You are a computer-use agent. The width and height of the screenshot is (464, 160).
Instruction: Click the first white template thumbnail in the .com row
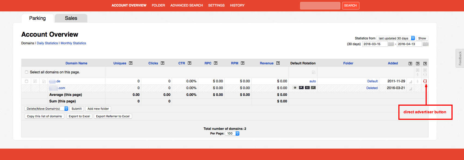[x=295, y=88]
